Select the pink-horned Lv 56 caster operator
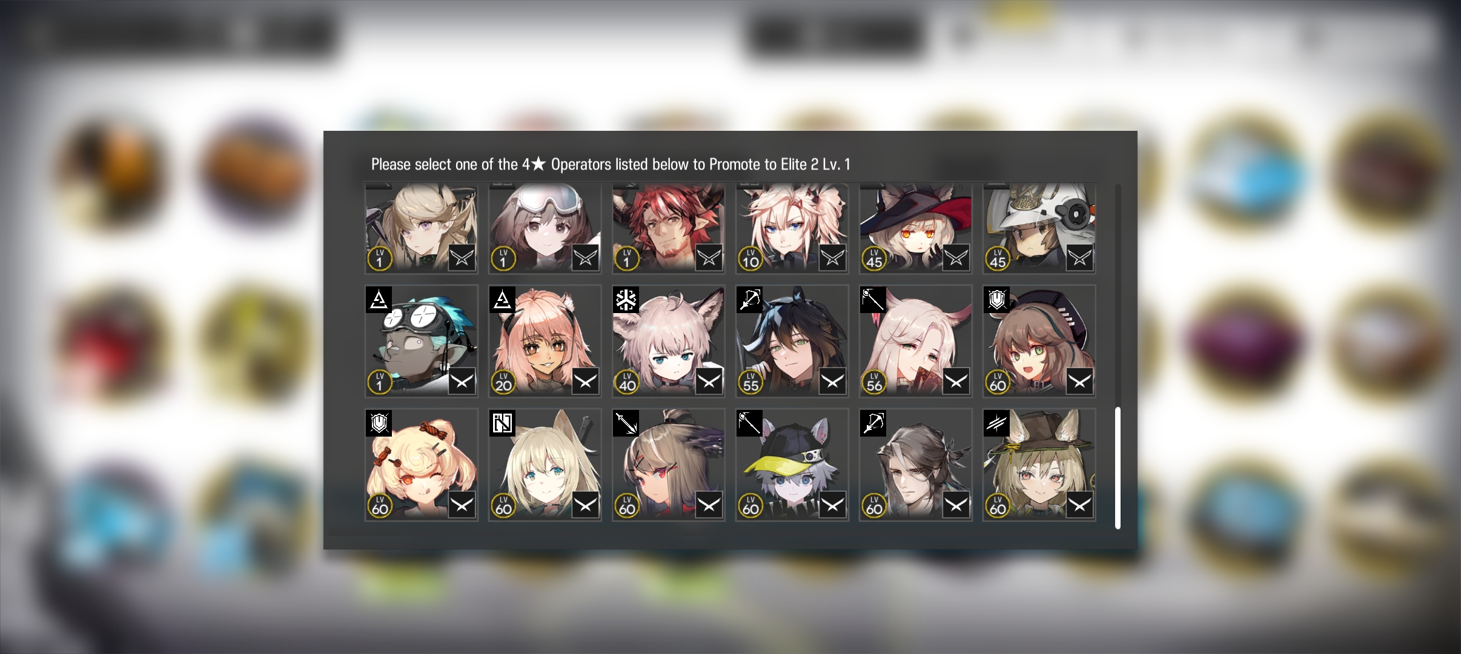This screenshot has height=654, width=1461. coord(916,341)
